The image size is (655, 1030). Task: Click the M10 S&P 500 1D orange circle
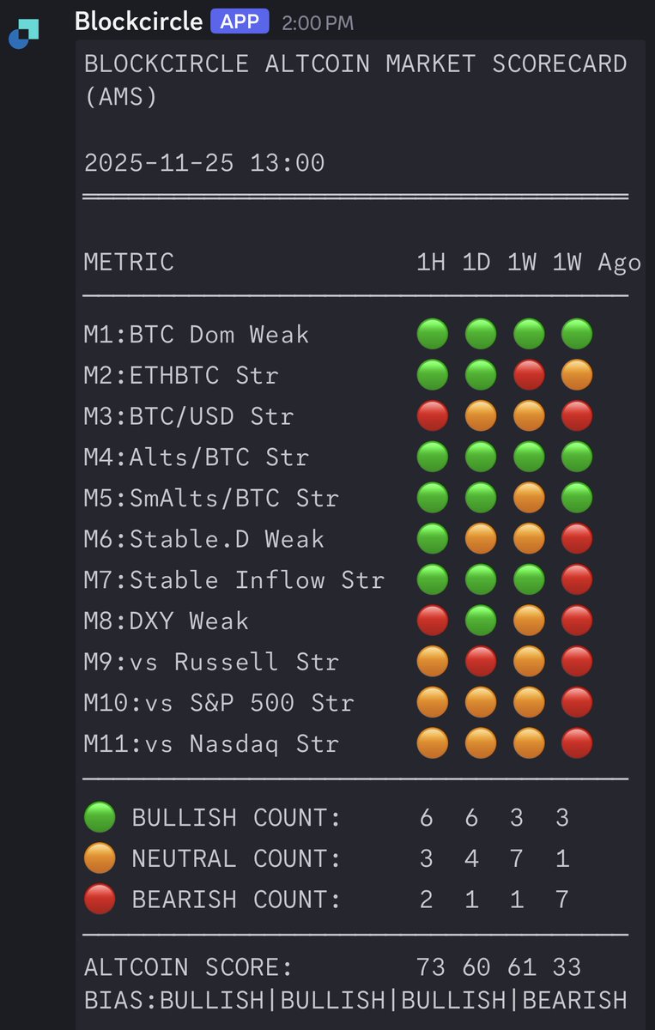click(481, 704)
